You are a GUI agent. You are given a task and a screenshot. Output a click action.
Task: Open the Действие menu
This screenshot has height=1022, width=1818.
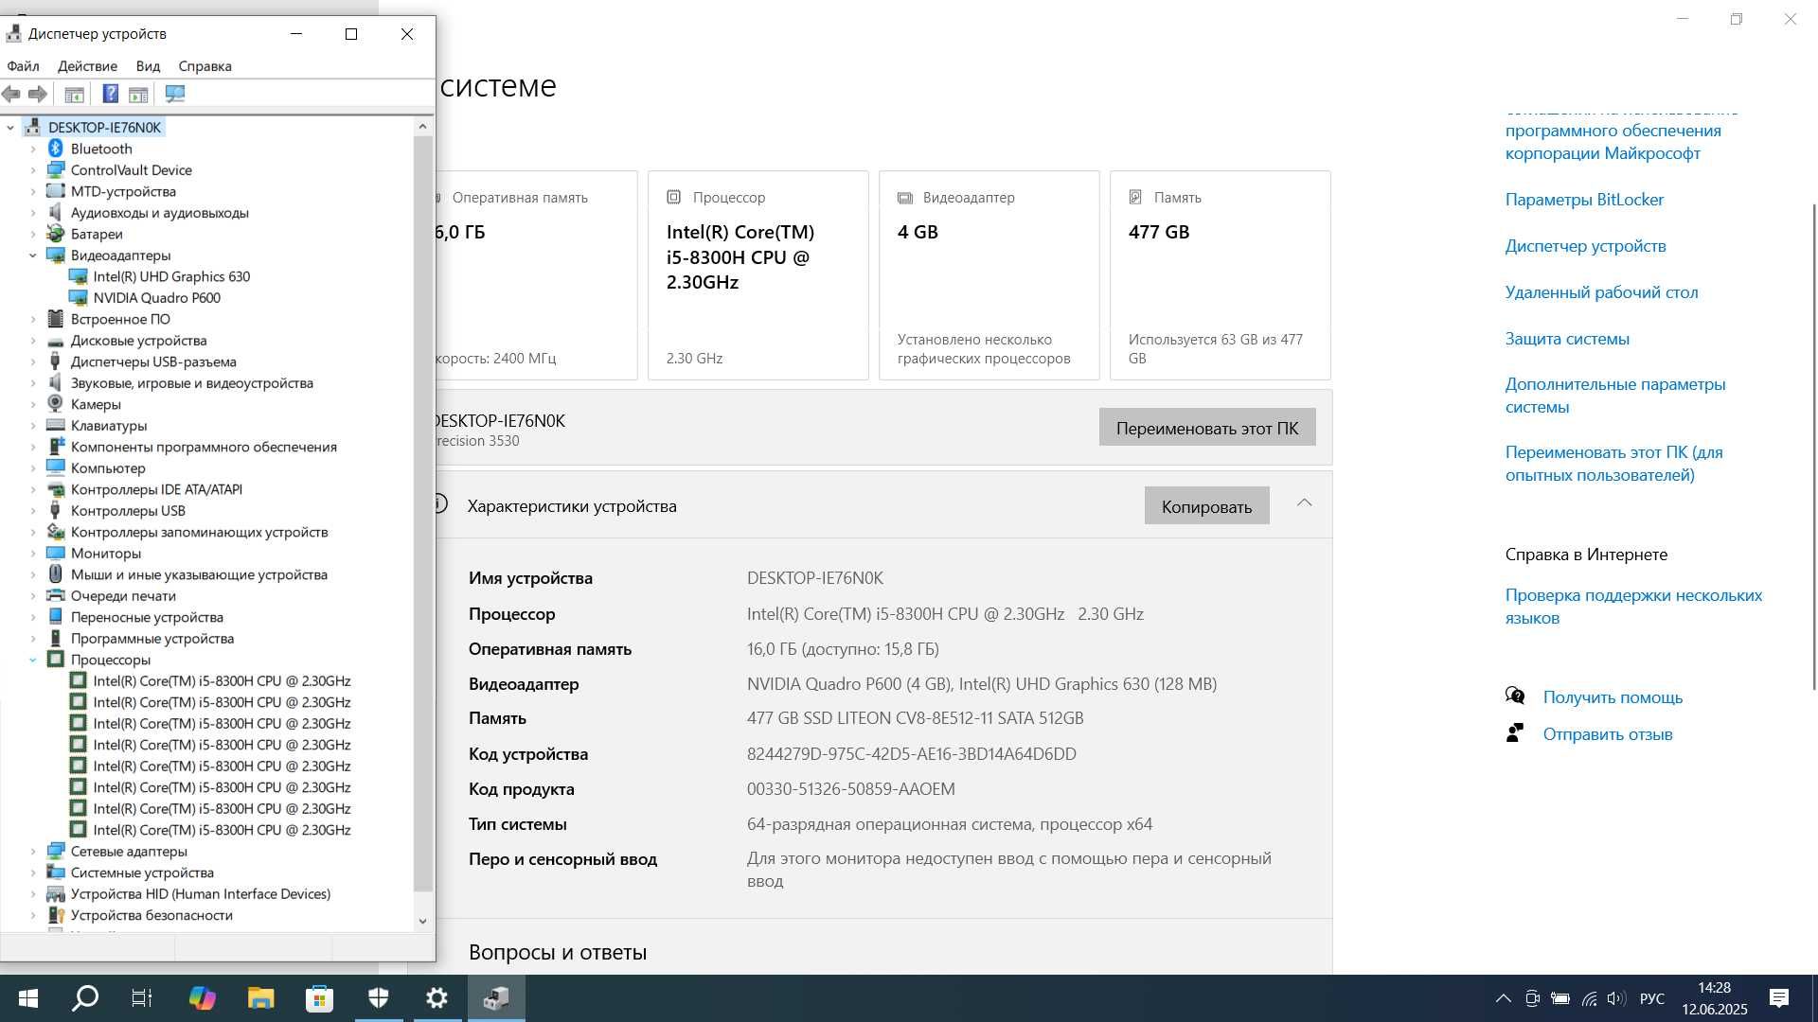pyautogui.click(x=87, y=66)
